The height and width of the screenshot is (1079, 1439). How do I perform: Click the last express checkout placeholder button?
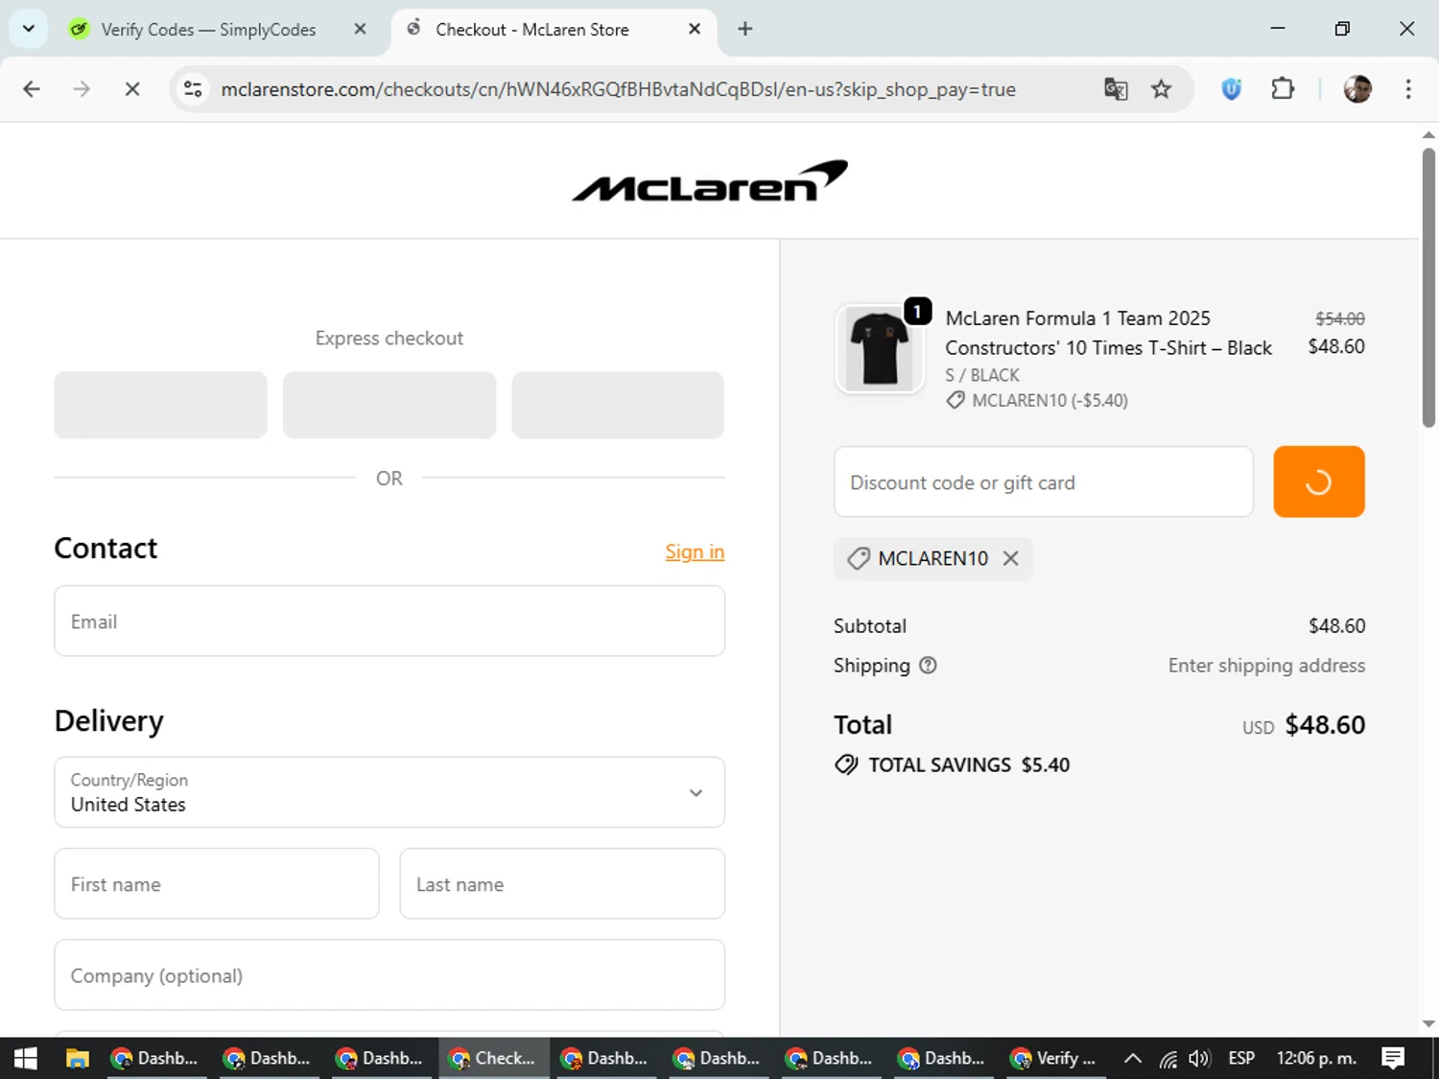click(x=618, y=405)
